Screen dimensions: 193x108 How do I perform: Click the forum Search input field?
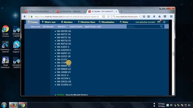point(143,27)
